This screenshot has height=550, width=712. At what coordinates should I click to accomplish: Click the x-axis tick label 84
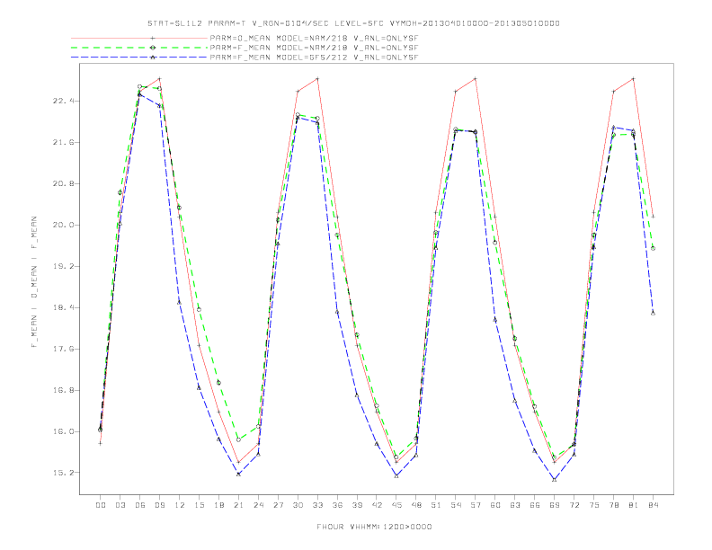pyautogui.click(x=653, y=505)
